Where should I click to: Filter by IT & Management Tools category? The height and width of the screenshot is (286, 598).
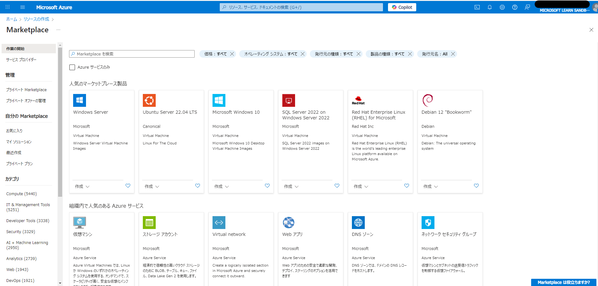click(x=28, y=207)
